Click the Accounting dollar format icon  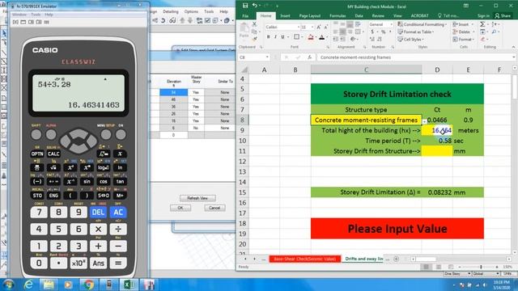pos(372,32)
